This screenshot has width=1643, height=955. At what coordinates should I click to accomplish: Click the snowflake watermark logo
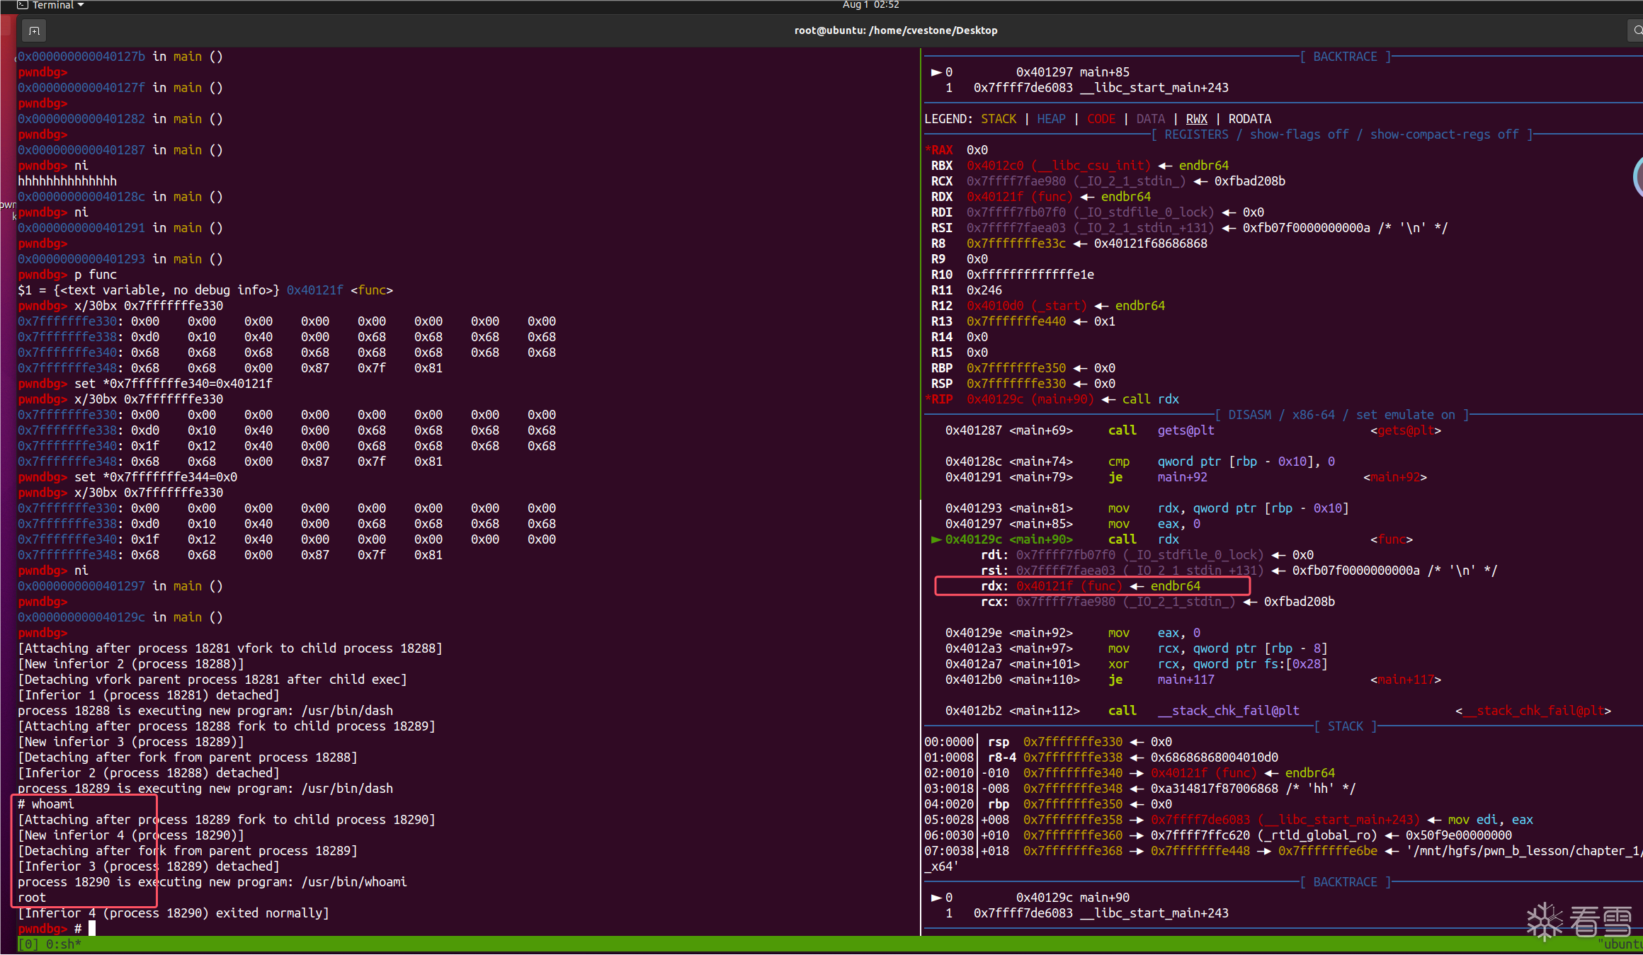tap(1545, 920)
